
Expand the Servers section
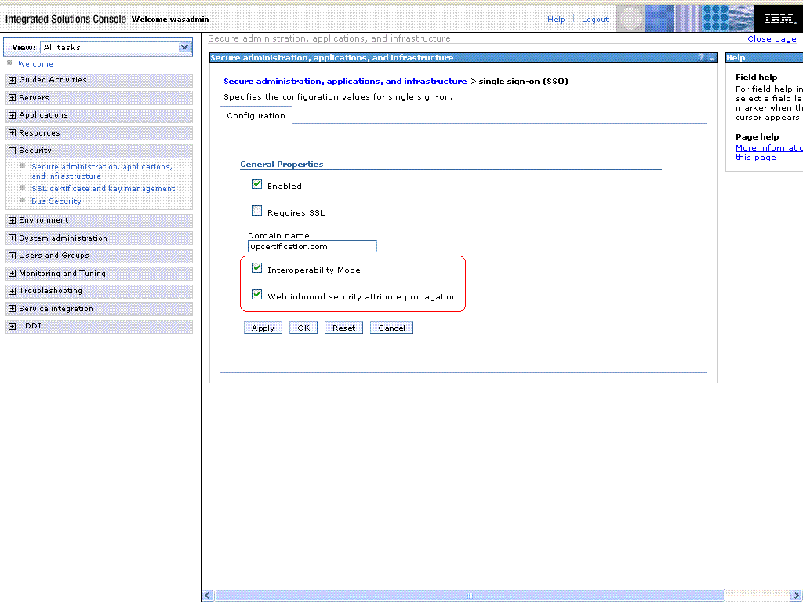pos(13,98)
